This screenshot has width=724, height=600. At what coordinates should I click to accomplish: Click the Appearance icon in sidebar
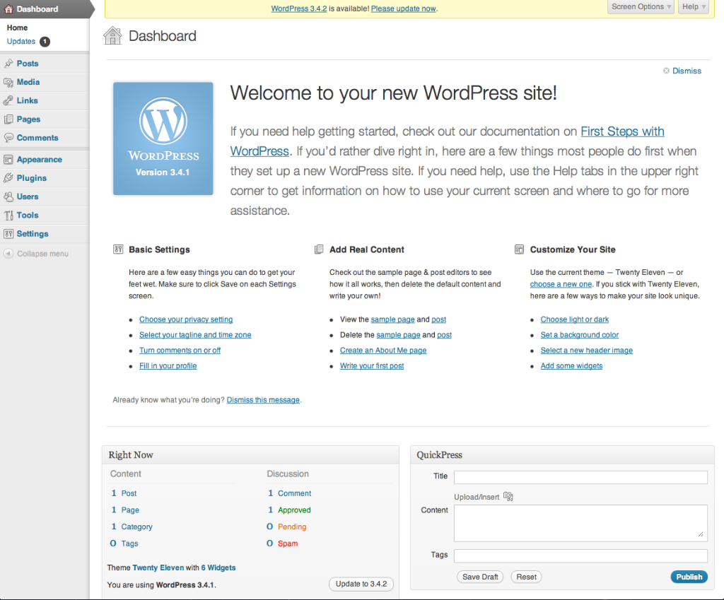8,160
